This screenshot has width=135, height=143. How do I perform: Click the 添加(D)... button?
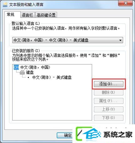tap(109, 84)
